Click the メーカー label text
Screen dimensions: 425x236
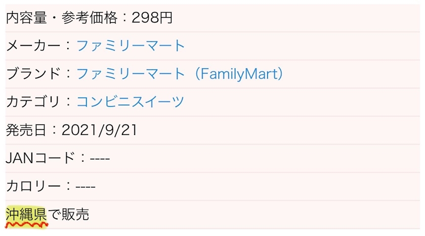33,45
